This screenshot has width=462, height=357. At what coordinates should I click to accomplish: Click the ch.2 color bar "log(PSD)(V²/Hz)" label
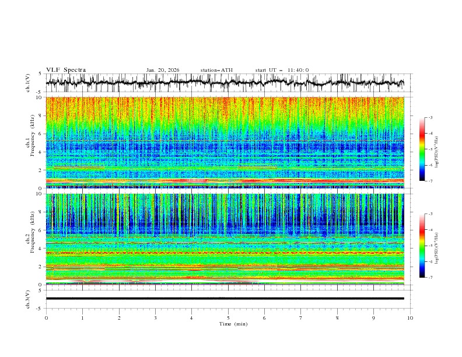437,248
